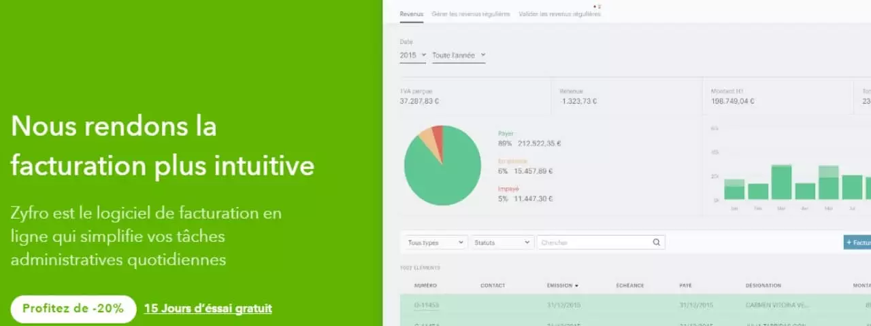Viewport: 871px width, 326px height.
Task: Open the Toute l'année period dropdown
Action: [x=459, y=55]
